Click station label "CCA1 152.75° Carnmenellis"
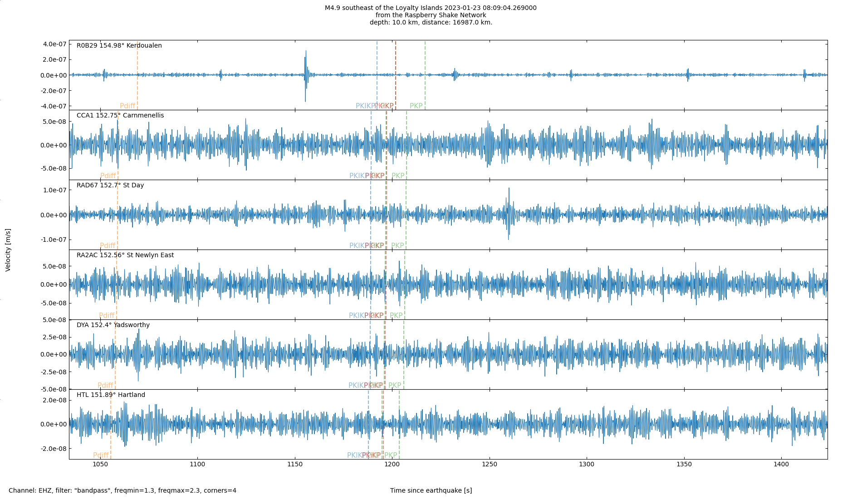The width and height of the screenshot is (862, 499). point(120,115)
